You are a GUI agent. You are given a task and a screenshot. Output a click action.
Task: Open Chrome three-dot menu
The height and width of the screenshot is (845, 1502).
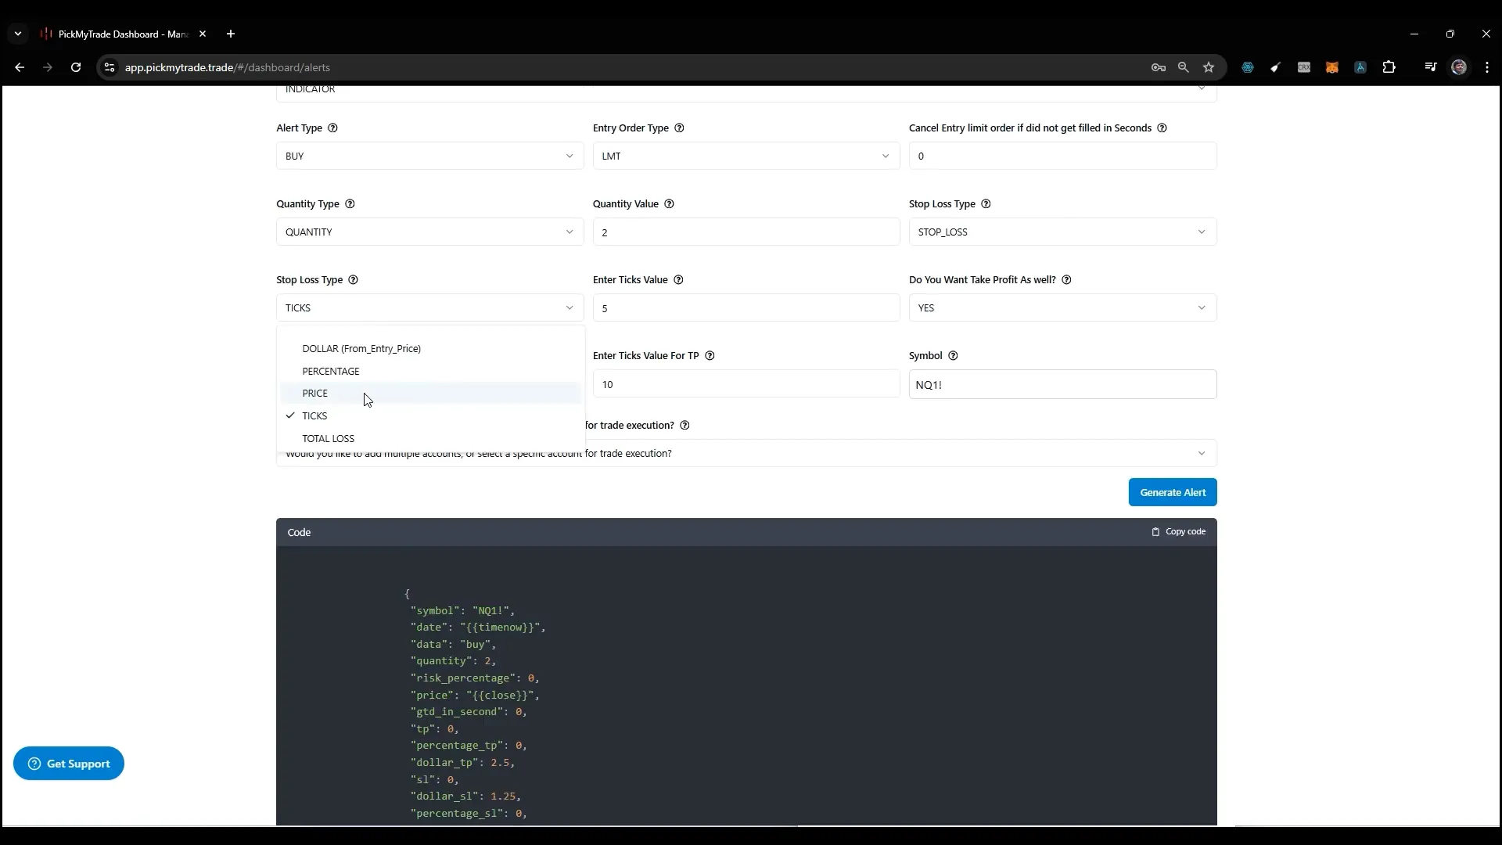1487,67
